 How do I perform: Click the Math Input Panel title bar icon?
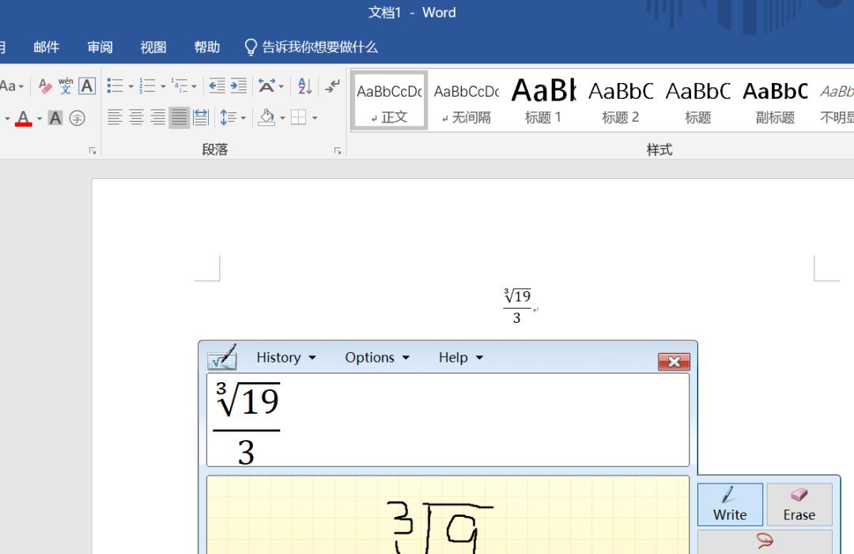point(222,358)
